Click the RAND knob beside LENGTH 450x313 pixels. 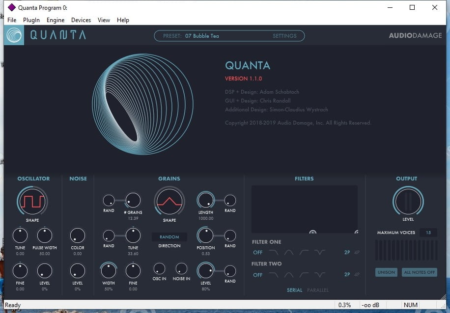click(230, 200)
